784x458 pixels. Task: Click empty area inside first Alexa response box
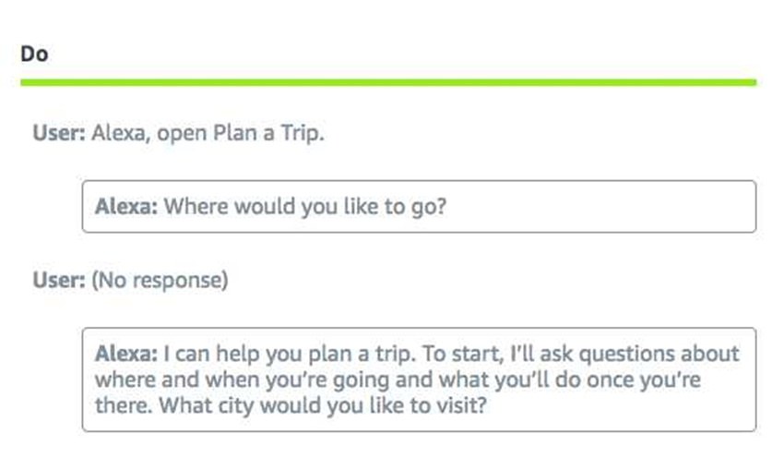pyautogui.click(x=600, y=207)
